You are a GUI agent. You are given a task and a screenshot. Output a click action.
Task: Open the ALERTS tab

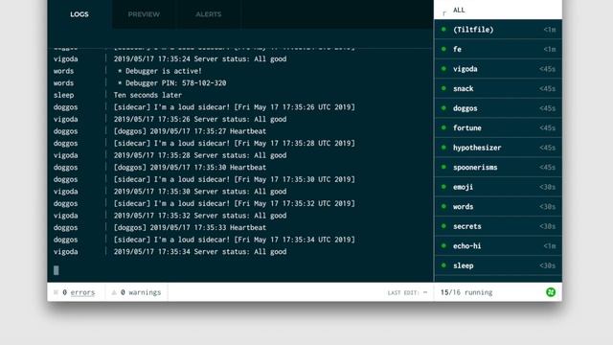click(x=209, y=14)
